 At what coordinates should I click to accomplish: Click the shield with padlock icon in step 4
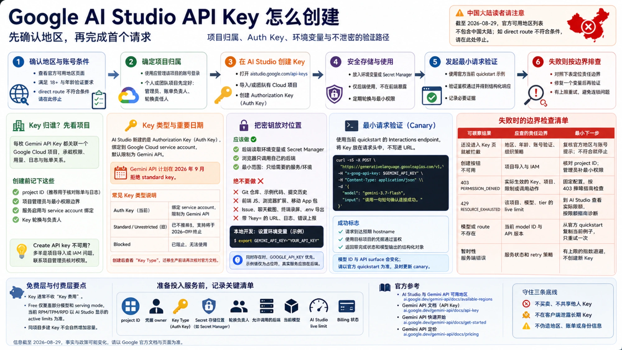tap(334, 94)
